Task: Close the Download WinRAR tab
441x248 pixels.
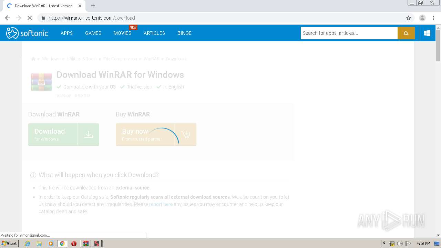Action: click(80, 6)
